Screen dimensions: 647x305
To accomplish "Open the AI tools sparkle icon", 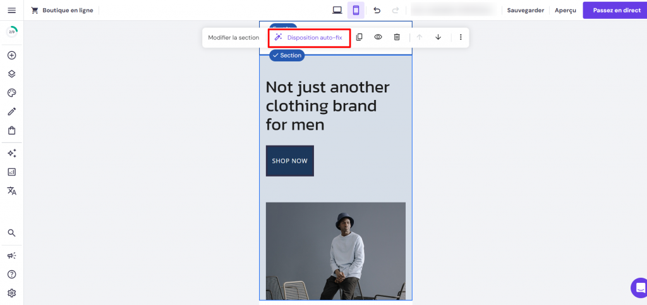I will click(x=11, y=153).
